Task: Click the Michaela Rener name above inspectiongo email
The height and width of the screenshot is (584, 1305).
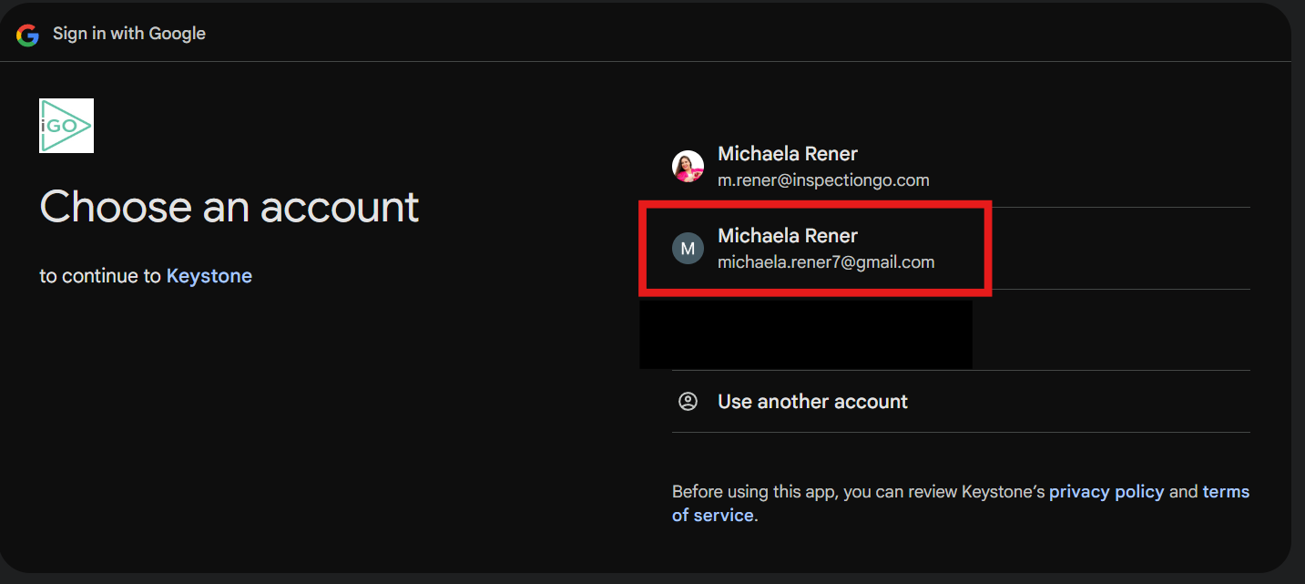Action: pyautogui.click(x=788, y=154)
